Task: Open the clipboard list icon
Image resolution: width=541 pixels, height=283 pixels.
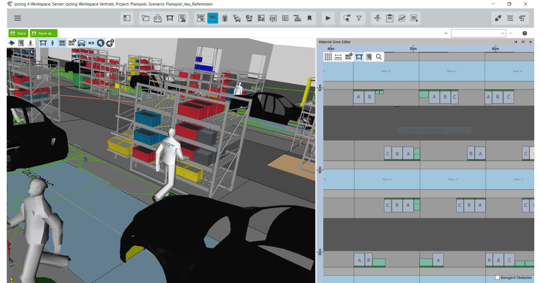Action: [390, 18]
